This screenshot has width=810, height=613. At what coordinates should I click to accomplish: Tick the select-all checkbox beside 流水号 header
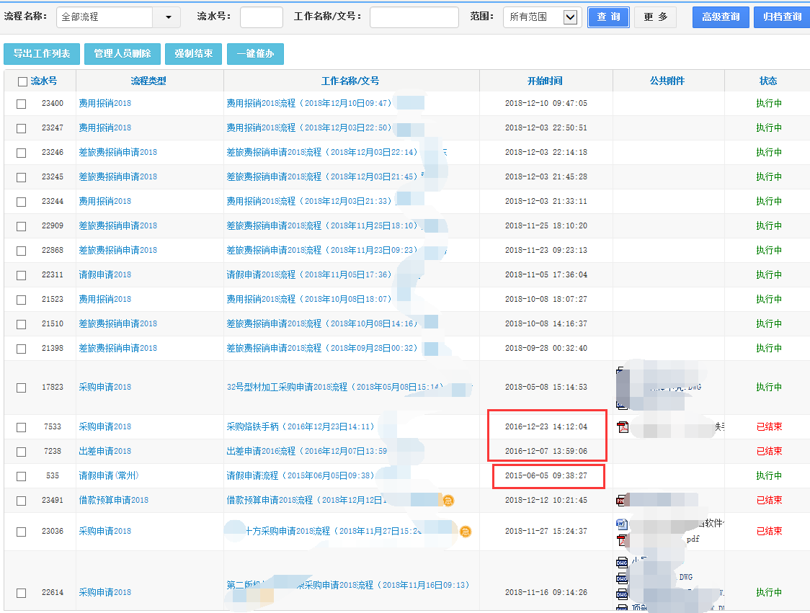click(22, 81)
